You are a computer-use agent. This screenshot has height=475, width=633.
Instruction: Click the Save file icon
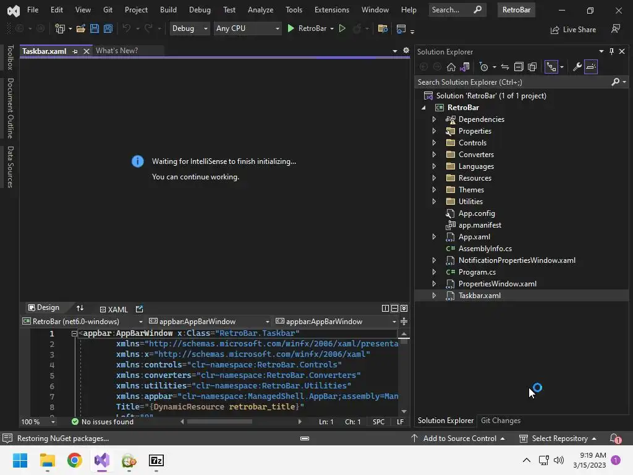point(95,28)
